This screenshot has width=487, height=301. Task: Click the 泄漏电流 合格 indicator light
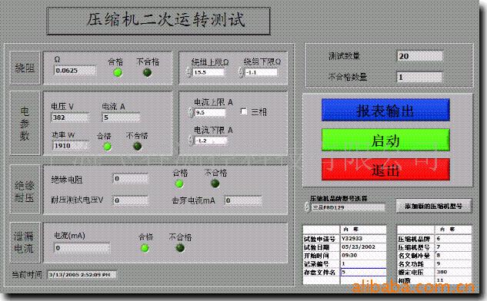coord(145,248)
